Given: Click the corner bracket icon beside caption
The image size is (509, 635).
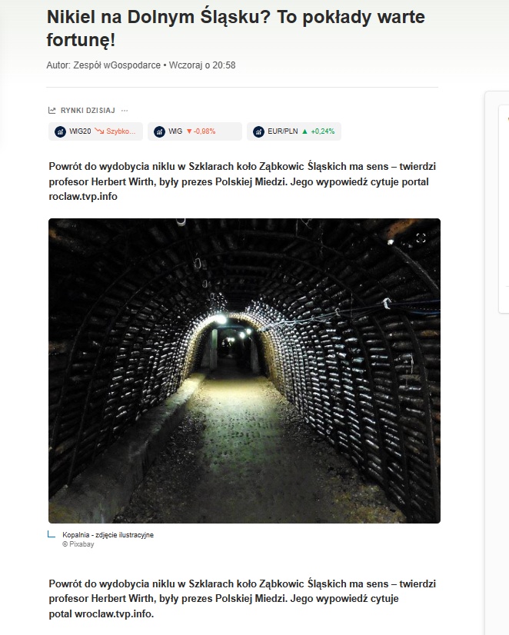Looking at the screenshot, I should 52,534.
